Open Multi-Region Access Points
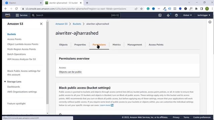Viewport: 214px width, 120px height. click(x=21, y=49)
